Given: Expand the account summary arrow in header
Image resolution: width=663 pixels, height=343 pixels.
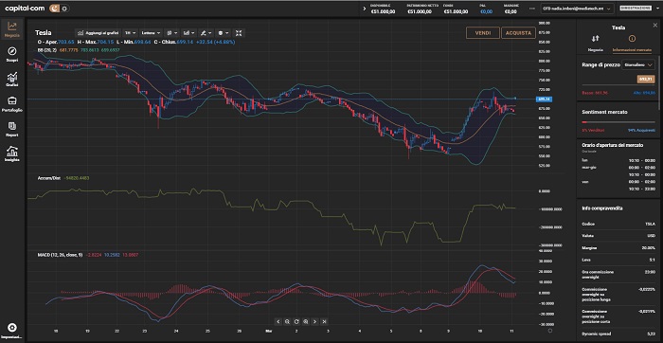Looking at the screenshot, I should coord(365,9).
